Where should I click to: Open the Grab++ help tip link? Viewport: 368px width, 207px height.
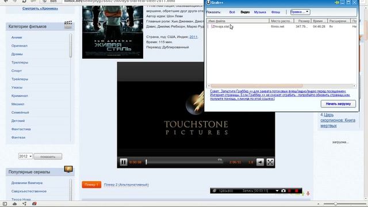(280, 95)
